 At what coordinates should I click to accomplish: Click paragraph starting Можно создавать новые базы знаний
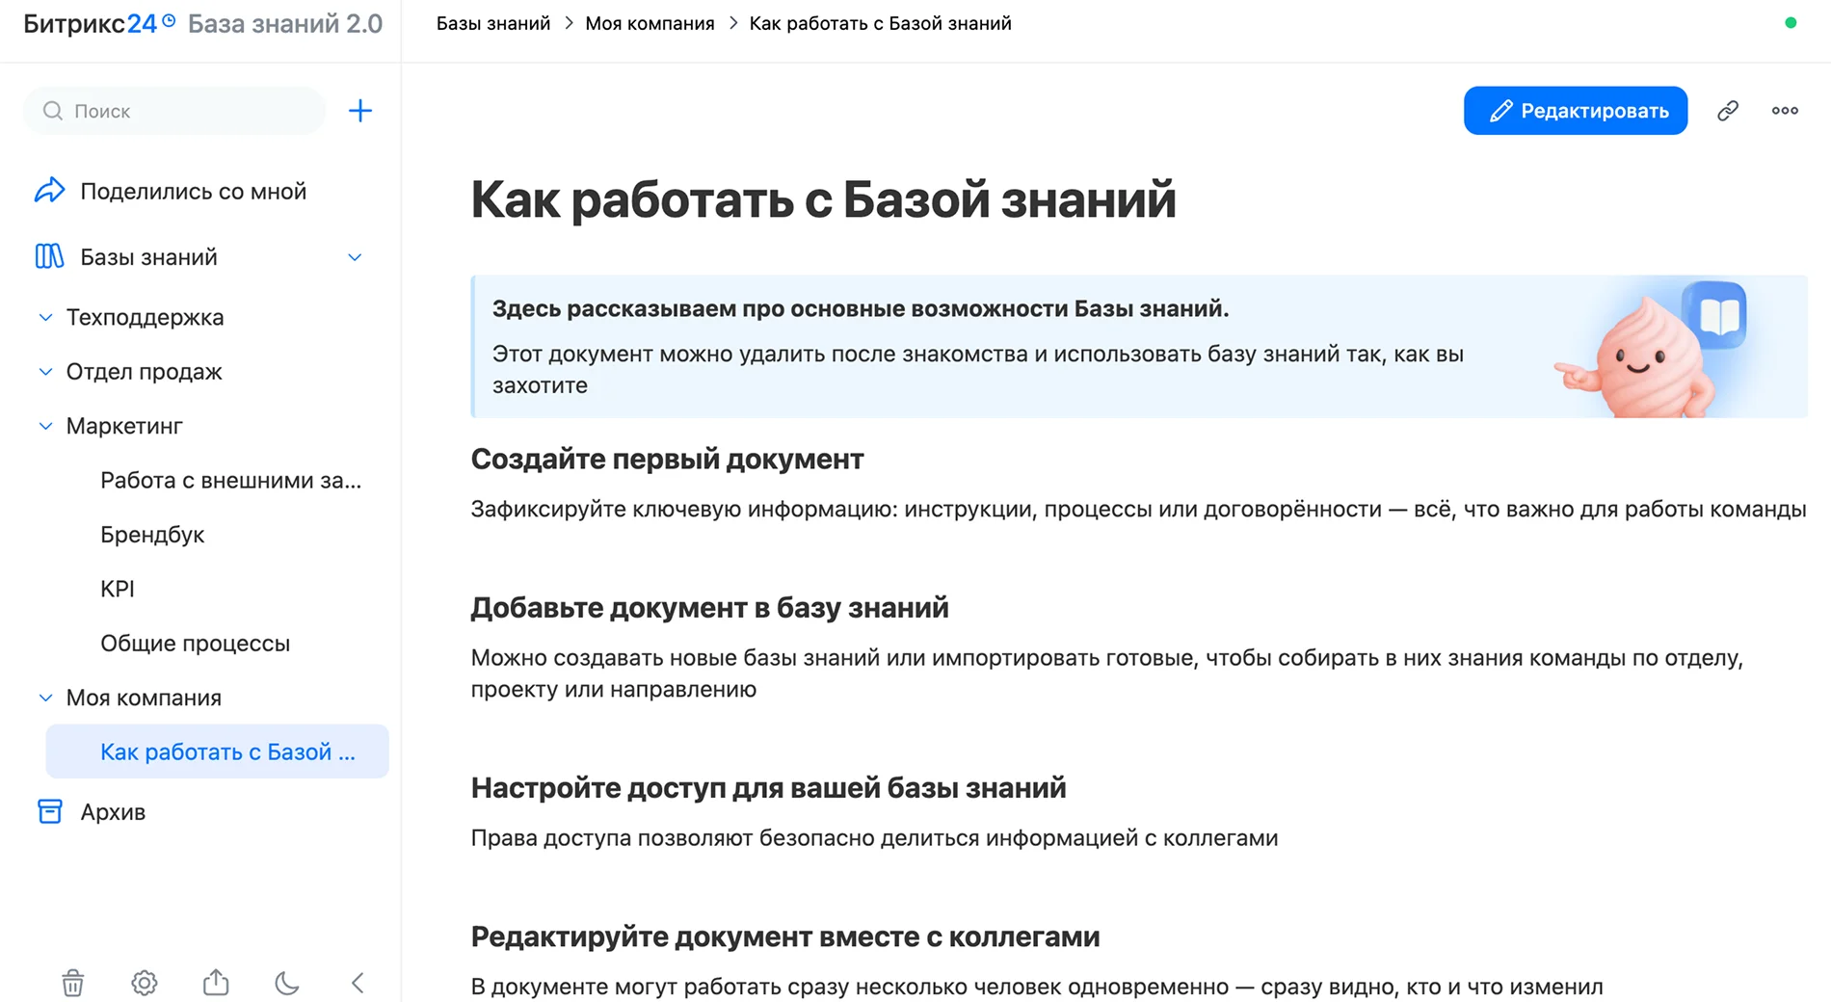tap(1106, 673)
